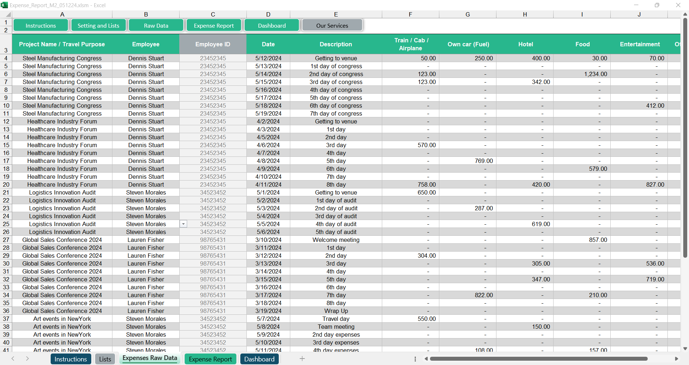Select row 20 header
Screen dimensions: 689x365
coord(6,184)
